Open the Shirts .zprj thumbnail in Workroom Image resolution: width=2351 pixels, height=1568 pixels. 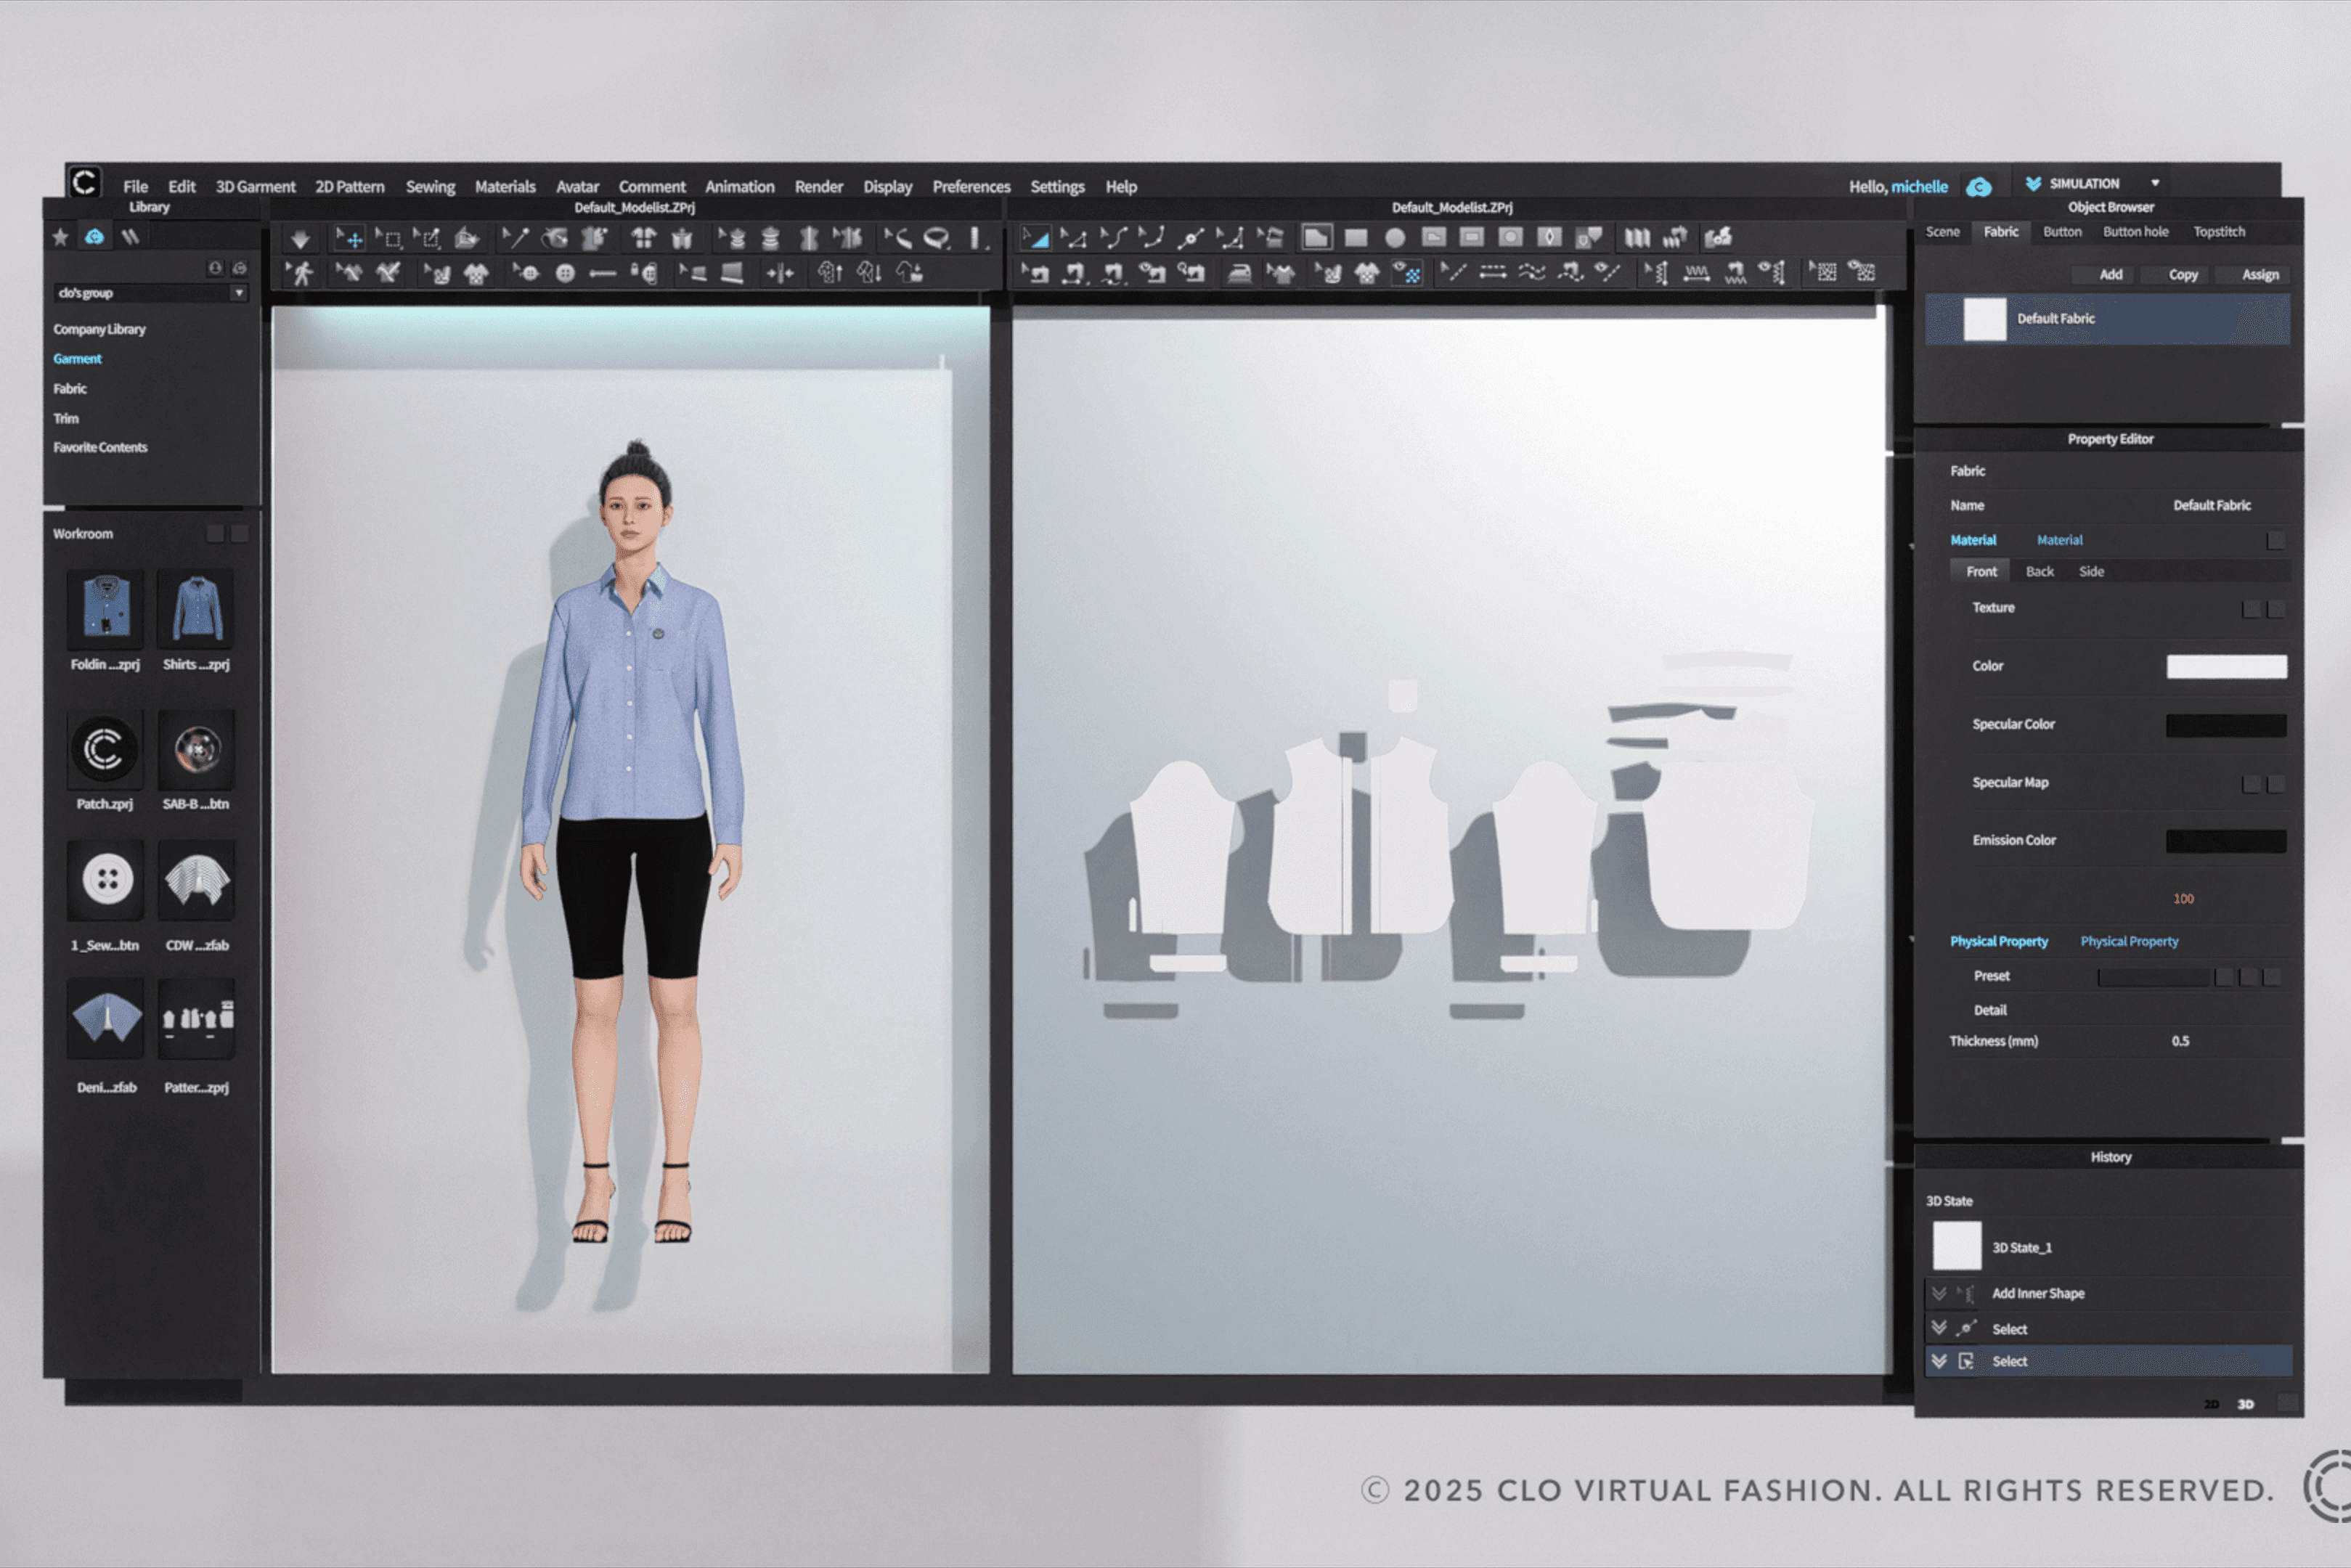[x=197, y=608]
